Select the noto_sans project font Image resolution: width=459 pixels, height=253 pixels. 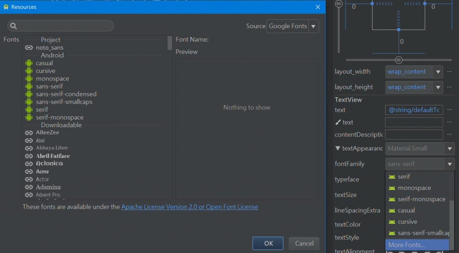coord(49,47)
